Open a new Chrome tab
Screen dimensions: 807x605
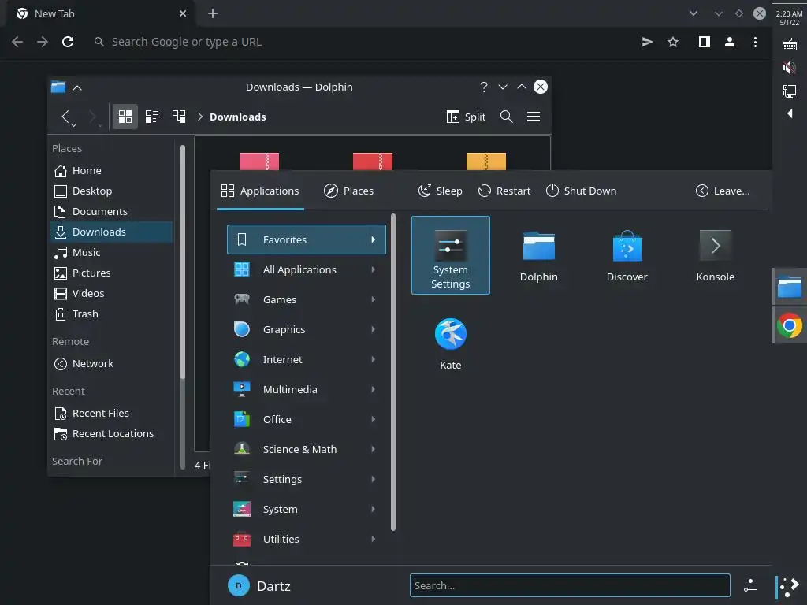213,14
